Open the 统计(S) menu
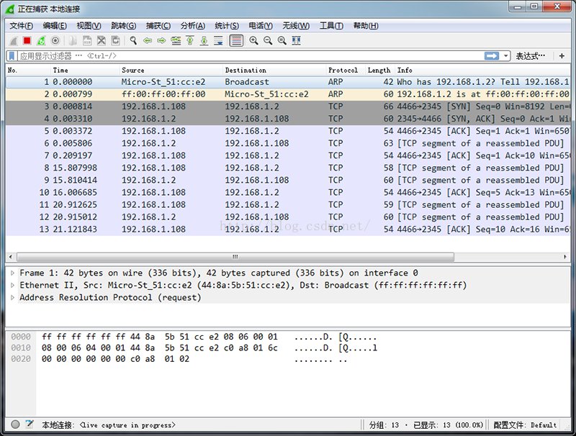This screenshot has height=436, width=576. click(x=227, y=26)
